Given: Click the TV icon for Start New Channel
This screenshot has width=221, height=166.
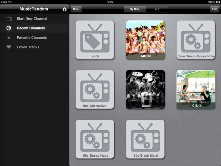Looking at the screenshot, I should click(x=9, y=19).
